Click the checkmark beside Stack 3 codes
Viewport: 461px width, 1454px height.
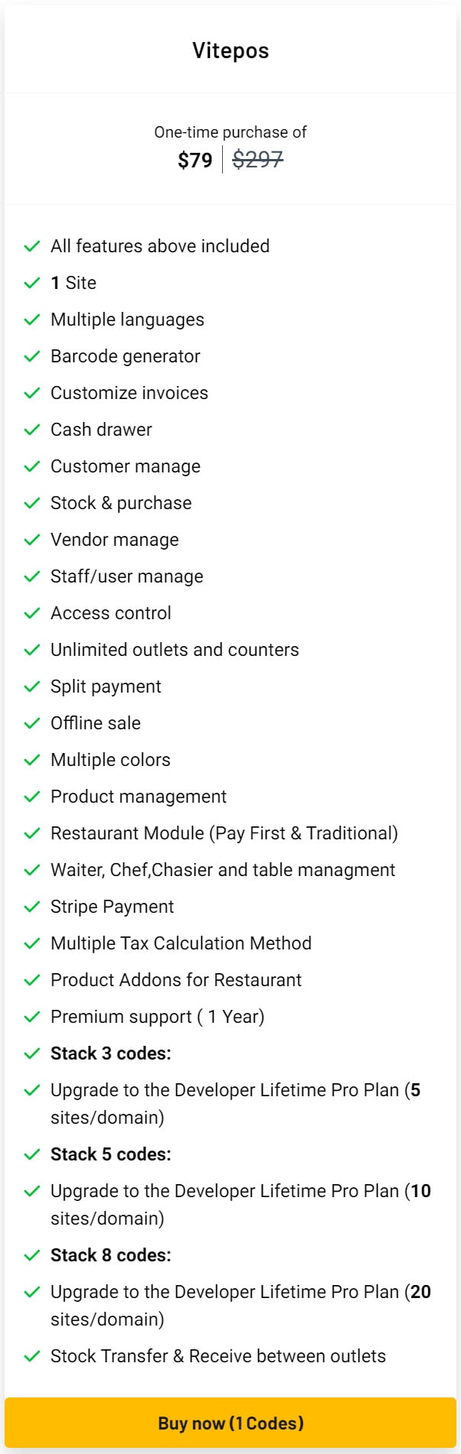click(32, 1053)
